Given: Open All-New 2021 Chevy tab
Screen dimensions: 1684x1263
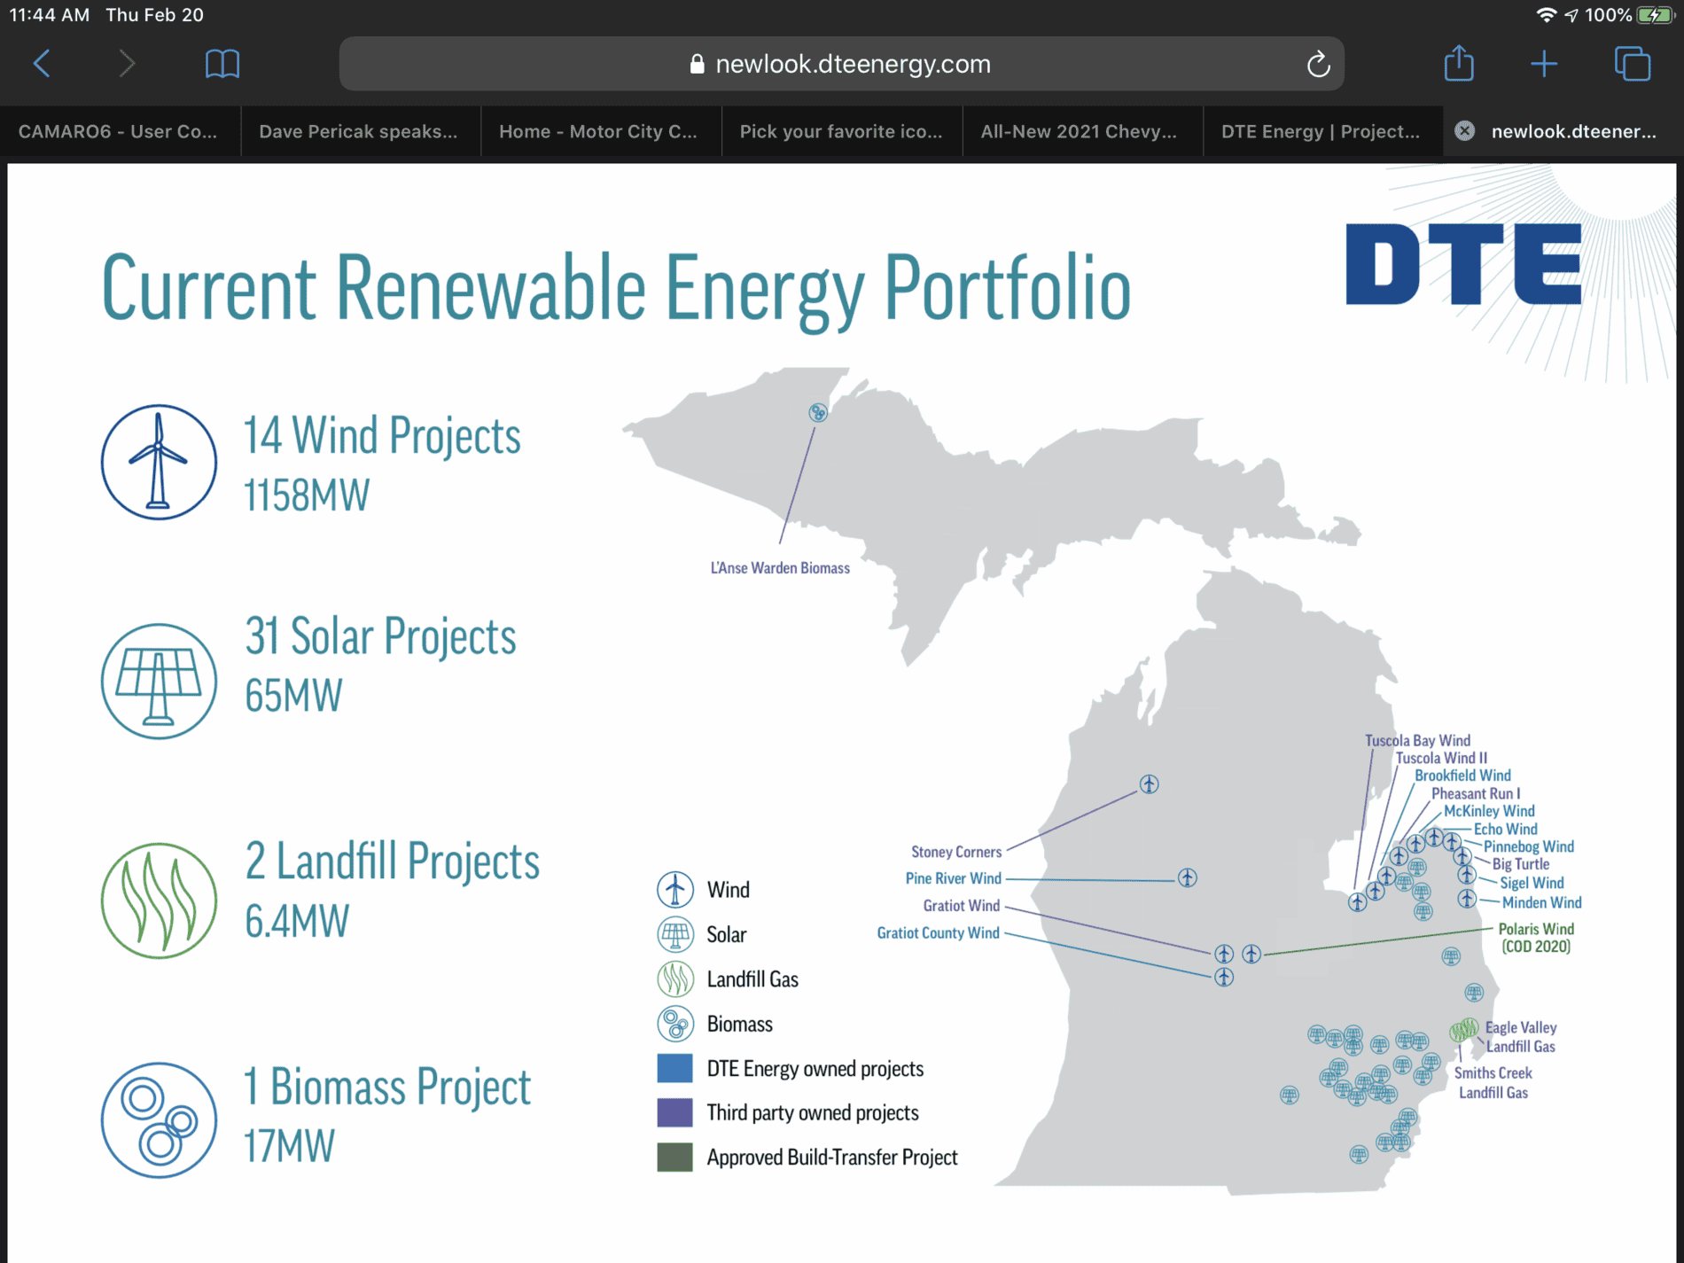Looking at the screenshot, I should (1081, 131).
